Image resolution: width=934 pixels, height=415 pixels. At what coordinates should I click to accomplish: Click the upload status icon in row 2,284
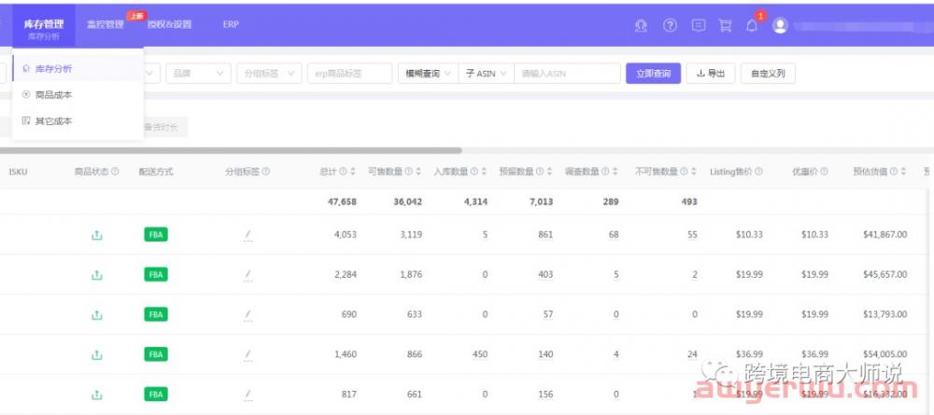[x=96, y=275]
